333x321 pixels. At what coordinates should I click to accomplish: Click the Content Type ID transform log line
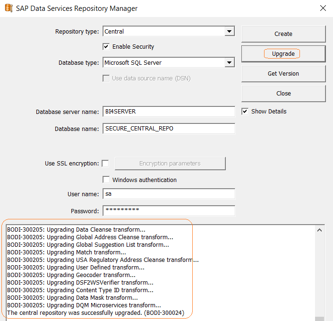click(80, 290)
